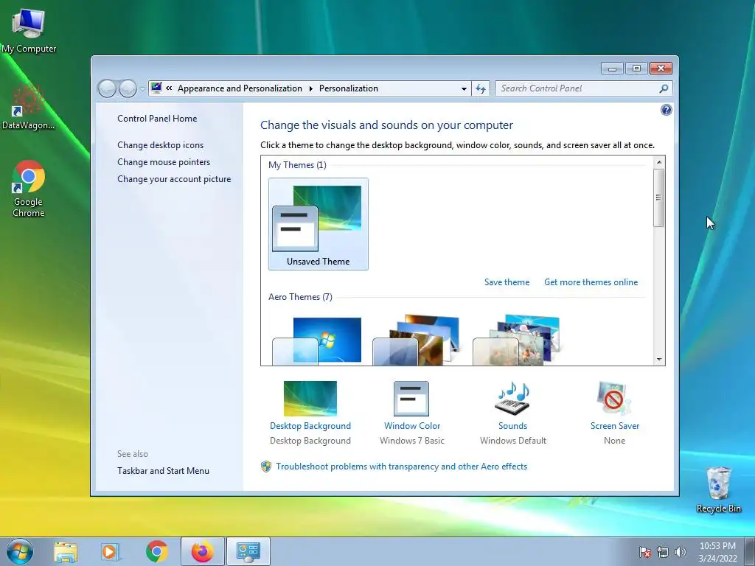Open the recent pages dropdown next to Forward
755x566 pixels.
pos(142,89)
